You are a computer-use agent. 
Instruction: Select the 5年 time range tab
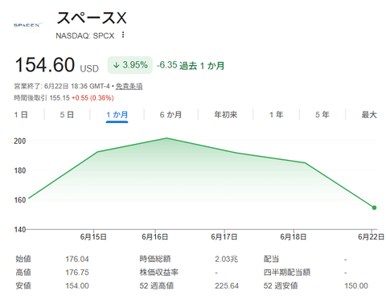point(322,115)
